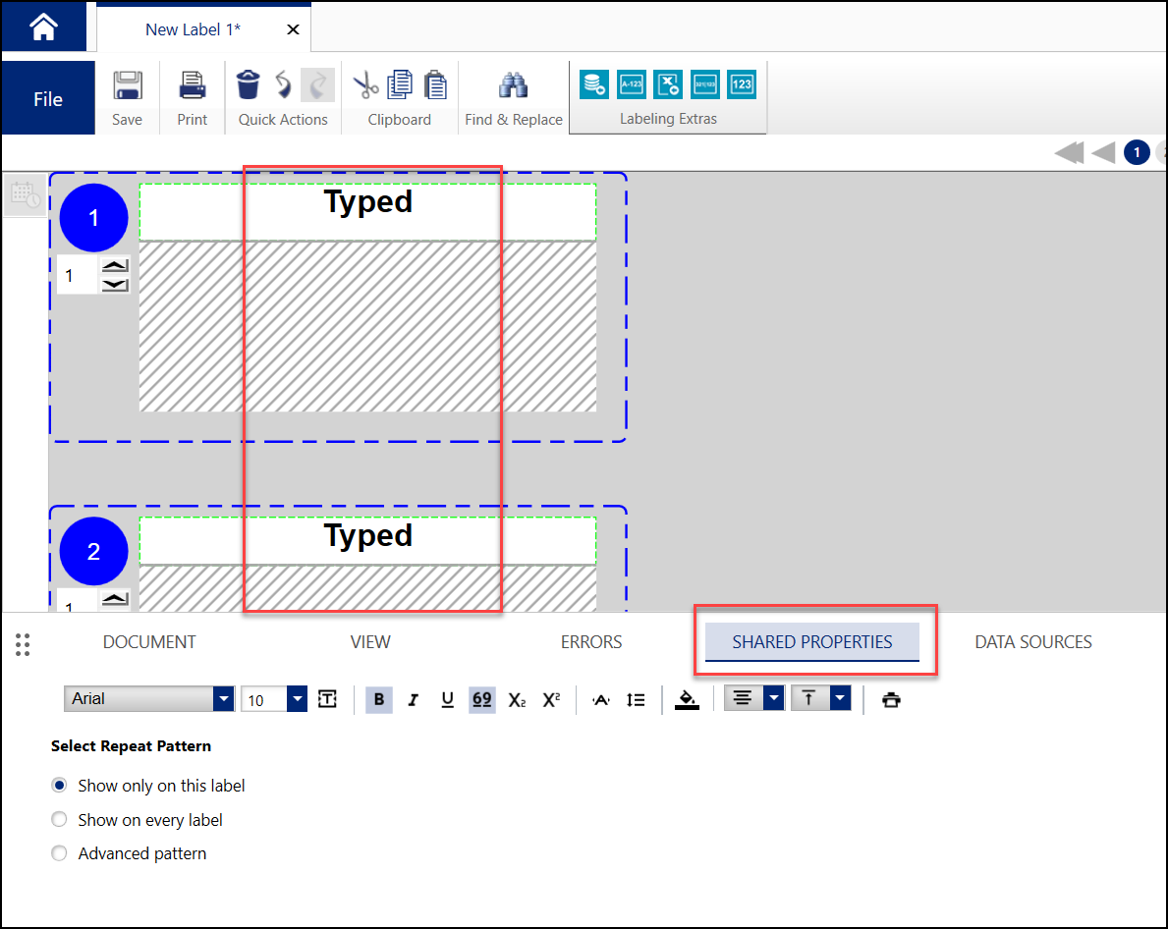Switch to the Data Sources tab
The height and width of the screenshot is (929, 1168).
(x=1032, y=642)
